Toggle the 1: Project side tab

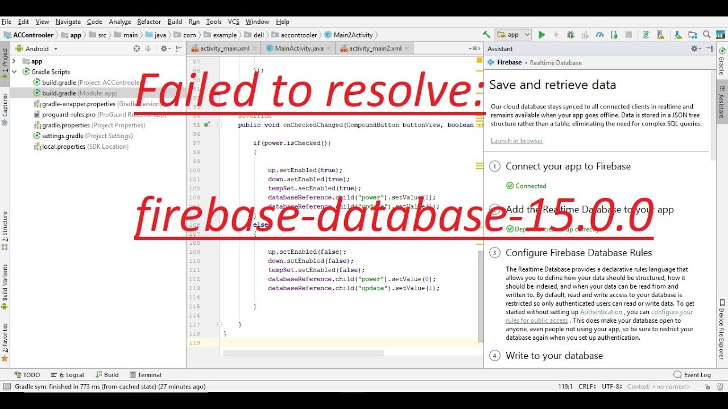(5, 64)
